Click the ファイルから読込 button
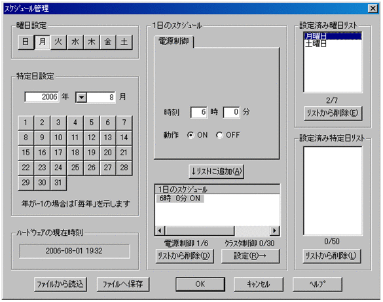 60,284
